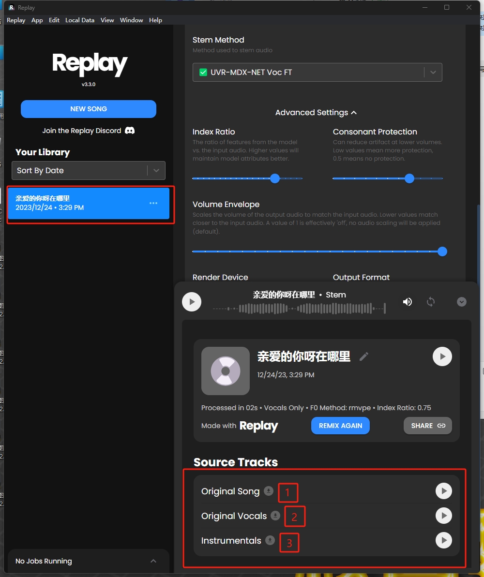Click the Volume Envelope slider handle
Viewport: 484px width, 577px height.
click(442, 252)
